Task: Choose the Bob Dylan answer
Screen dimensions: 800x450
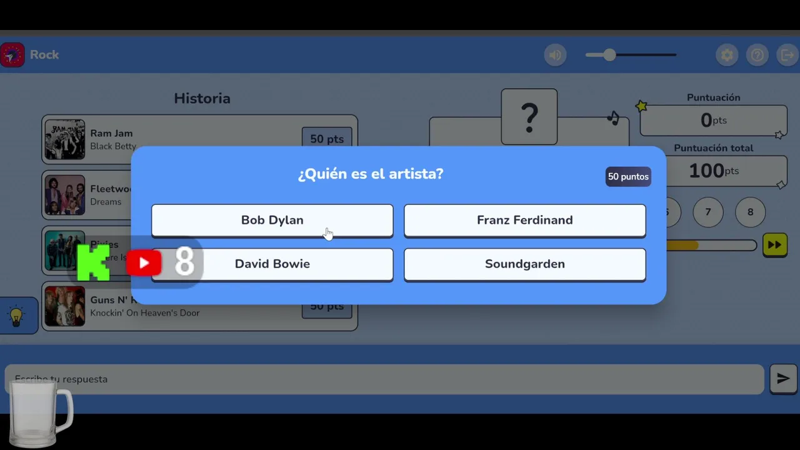Action: pos(272,220)
